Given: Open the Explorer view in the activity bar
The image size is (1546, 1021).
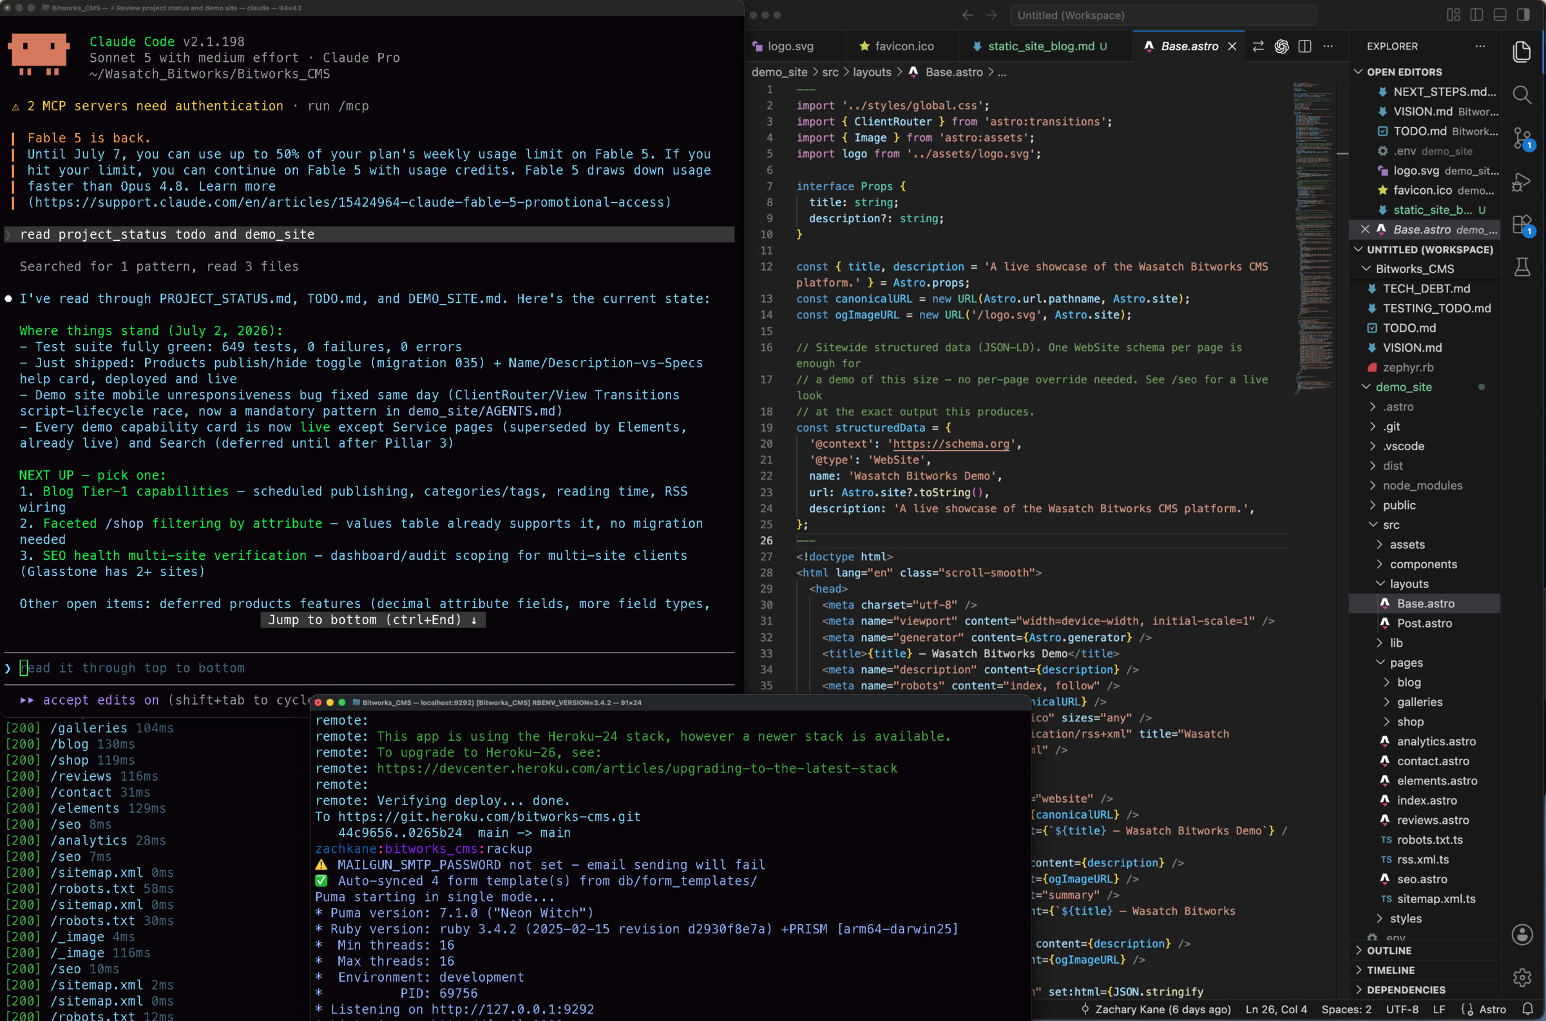Looking at the screenshot, I should click(x=1522, y=52).
